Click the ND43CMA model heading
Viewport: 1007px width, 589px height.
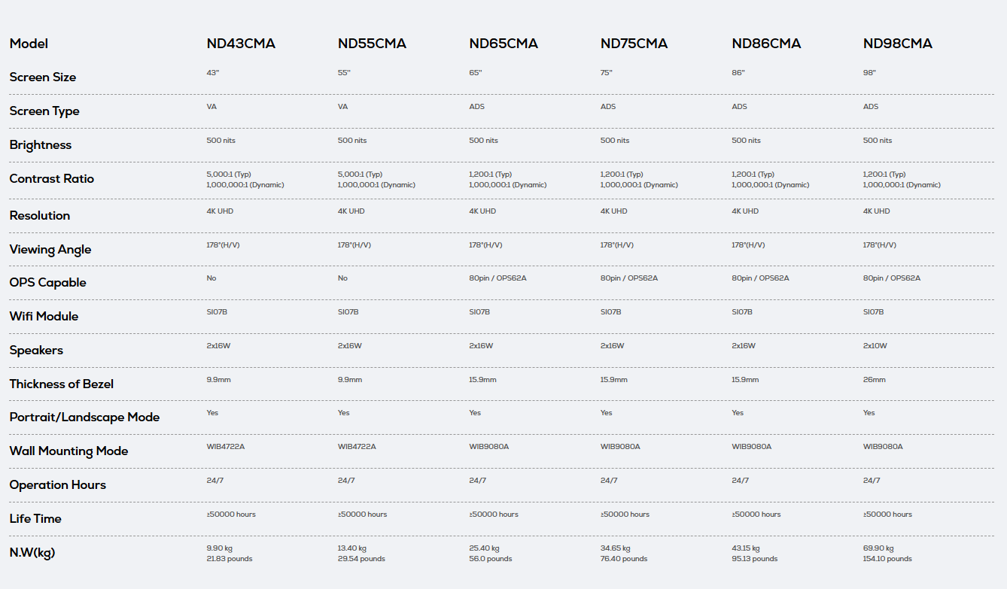click(x=241, y=44)
